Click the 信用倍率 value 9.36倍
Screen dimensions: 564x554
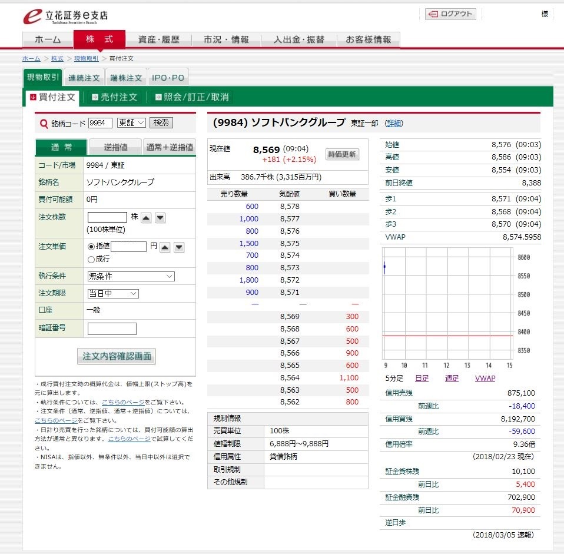524,444
